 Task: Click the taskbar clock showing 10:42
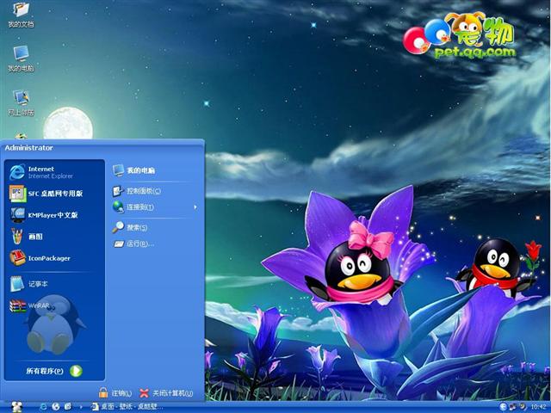pos(538,407)
